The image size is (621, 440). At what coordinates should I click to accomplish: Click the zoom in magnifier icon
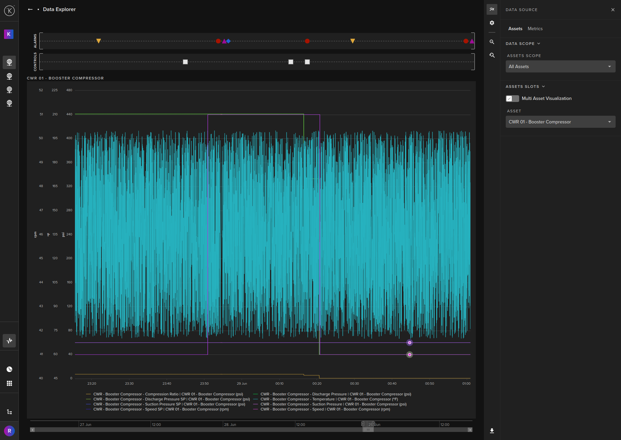tap(492, 42)
